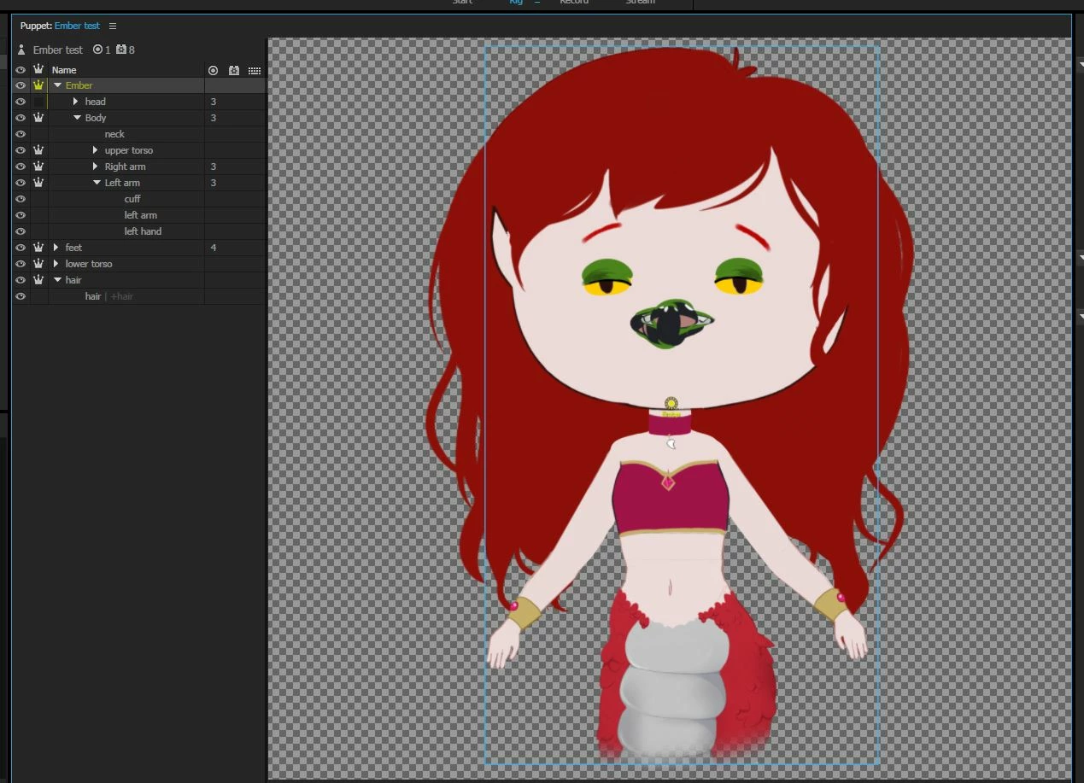This screenshot has width=1084, height=783.
Task: Hide the neck layer with its eye icon
Action: click(x=21, y=134)
